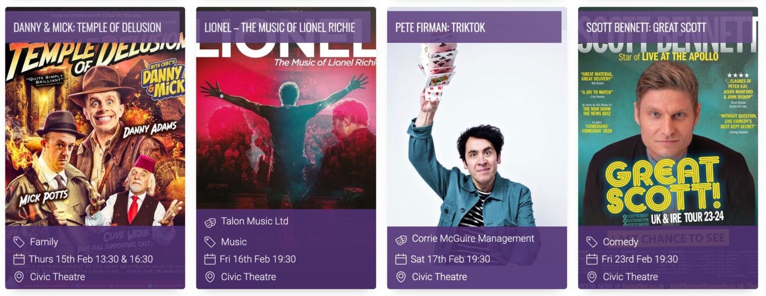The width and height of the screenshot is (766, 296).
Task: Click the calendar icon next to Fri 23rd Feb
Action: pyautogui.click(x=592, y=259)
